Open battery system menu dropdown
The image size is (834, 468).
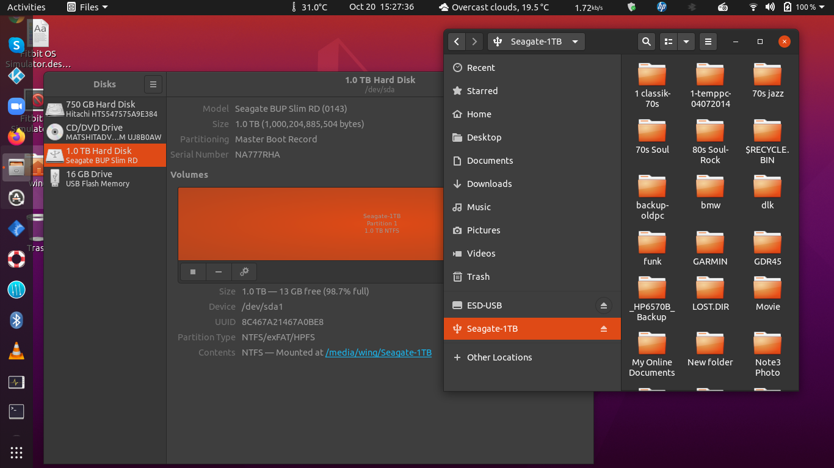tap(804, 7)
